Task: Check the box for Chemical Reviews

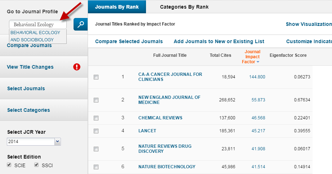Action: [x=96, y=118]
